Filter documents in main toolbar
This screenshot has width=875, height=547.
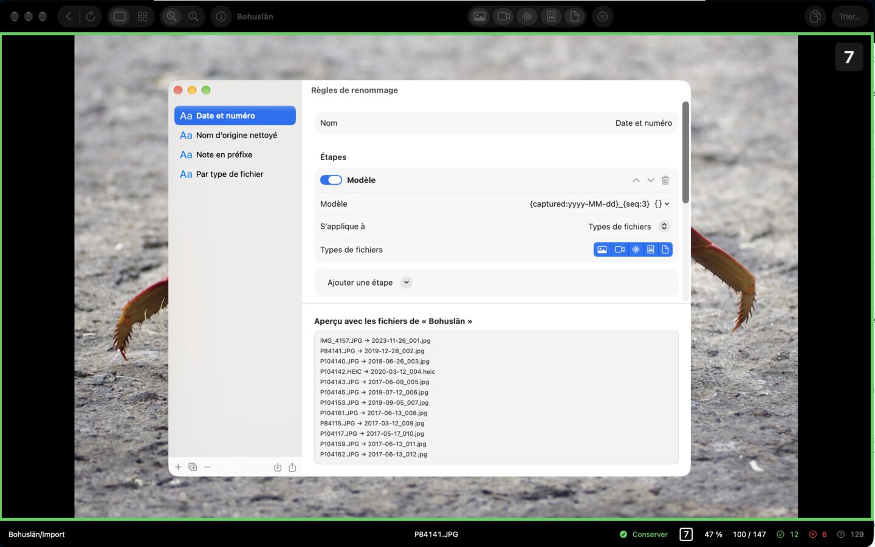pos(574,16)
